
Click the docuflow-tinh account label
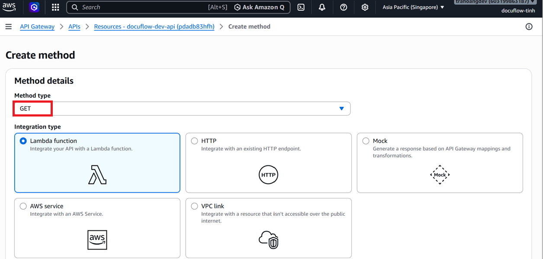518,11
